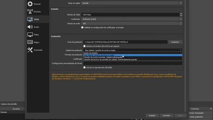Open Emisión antenna icon section
The width and height of the screenshot is (213, 120).
click(x=30, y=11)
